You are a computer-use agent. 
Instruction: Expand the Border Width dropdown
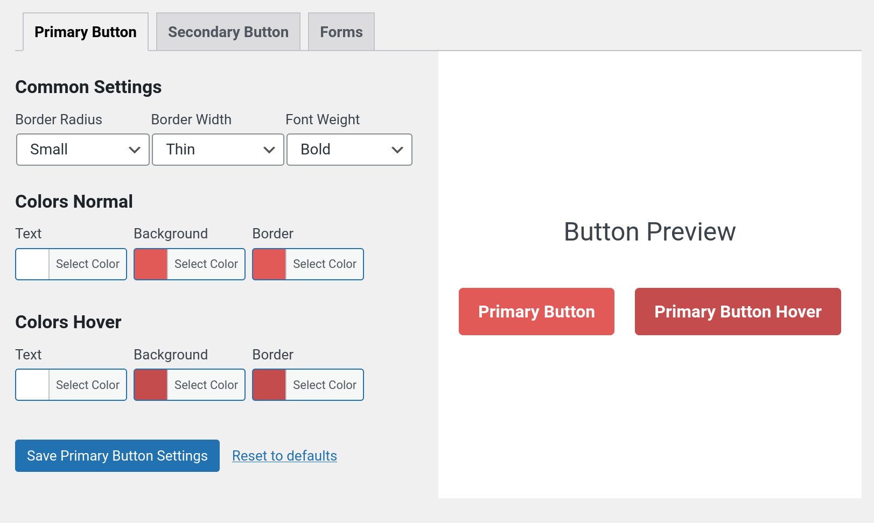218,150
